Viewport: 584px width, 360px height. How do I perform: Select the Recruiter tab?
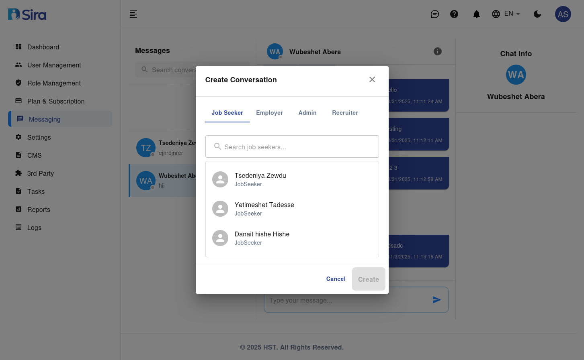pyautogui.click(x=345, y=113)
